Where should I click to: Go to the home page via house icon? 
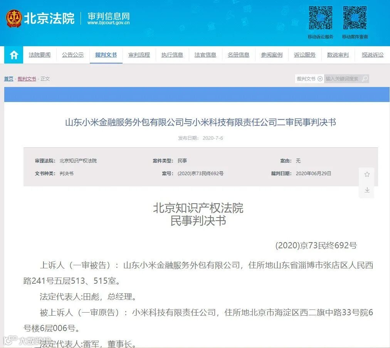click(14, 55)
